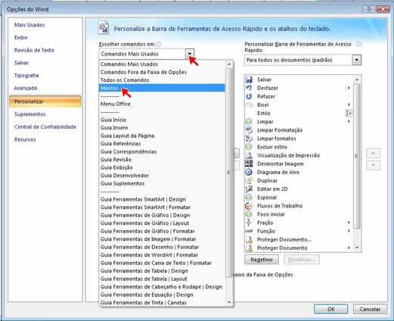This screenshot has width=394, height=321.
Task: Click the OK button
Action: [x=330, y=309]
